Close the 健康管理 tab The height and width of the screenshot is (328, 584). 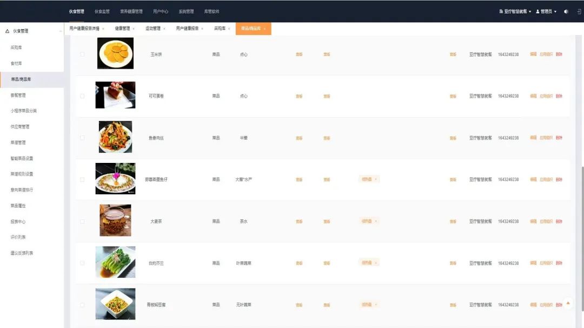134,29
